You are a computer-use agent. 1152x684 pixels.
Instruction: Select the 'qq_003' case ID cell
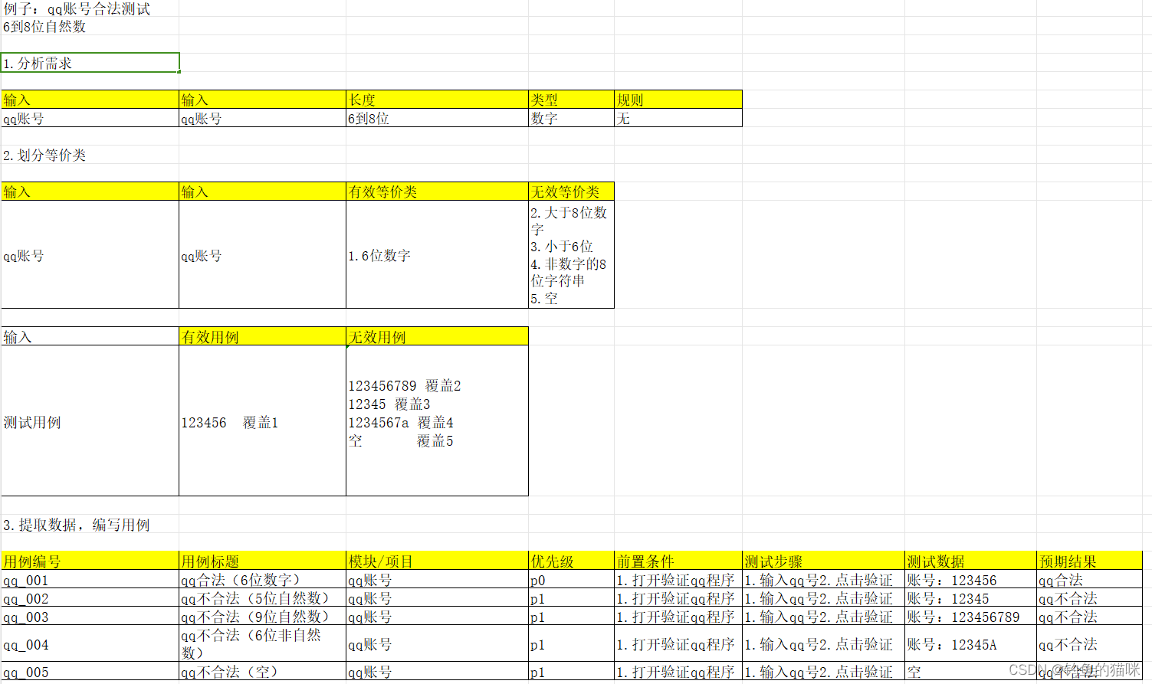pos(90,617)
